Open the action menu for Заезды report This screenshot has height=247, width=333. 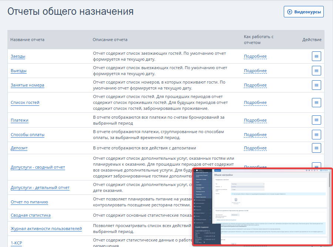click(316, 56)
